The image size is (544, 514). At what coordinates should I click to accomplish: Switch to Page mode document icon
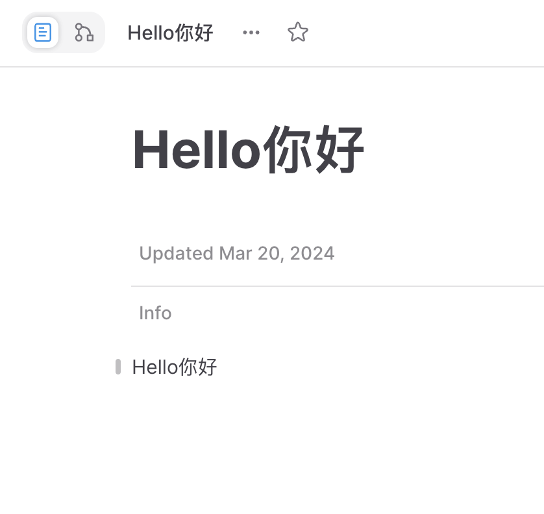(43, 32)
